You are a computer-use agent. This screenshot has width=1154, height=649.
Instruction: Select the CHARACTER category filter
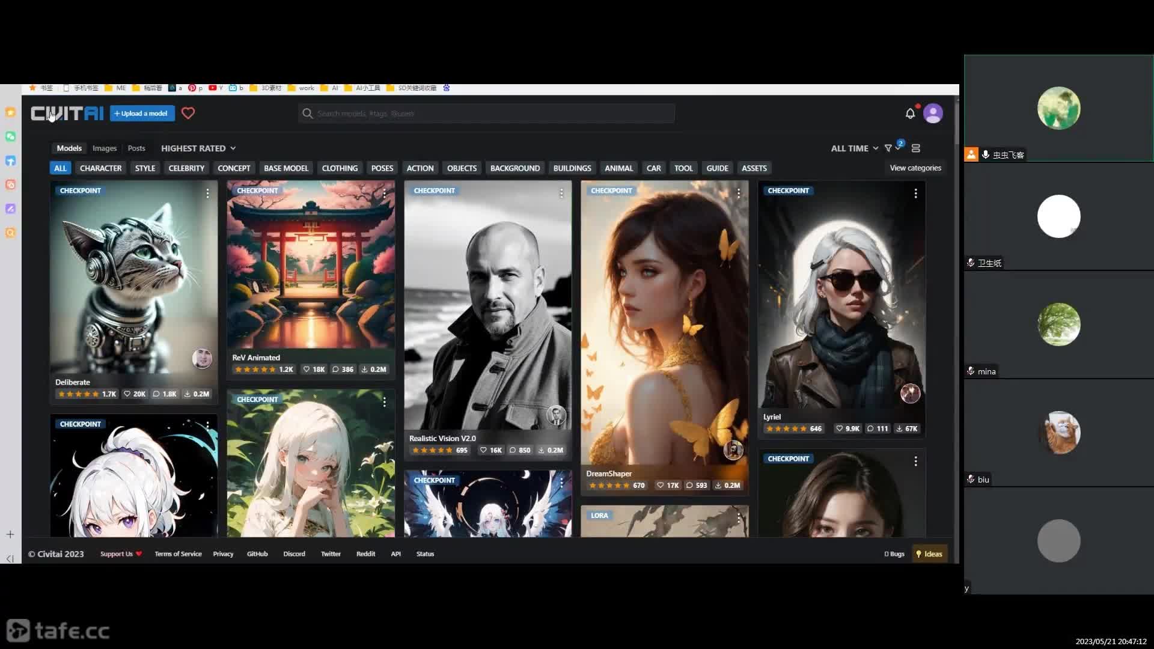(100, 168)
